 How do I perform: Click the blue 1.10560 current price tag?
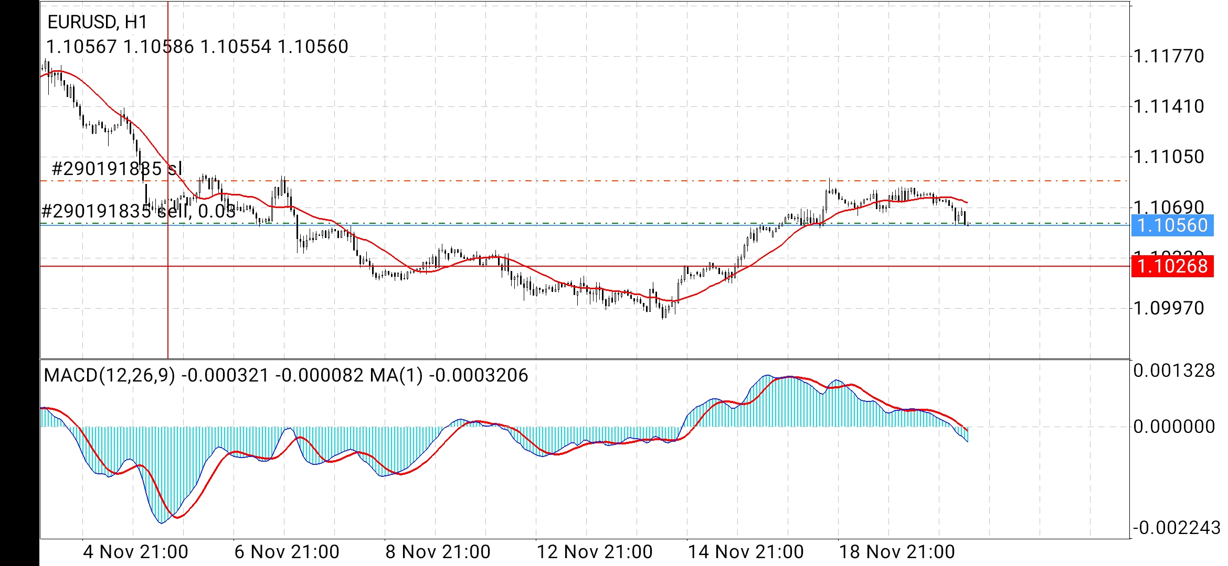coord(1172,225)
